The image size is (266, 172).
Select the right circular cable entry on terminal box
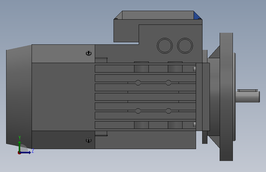click(185, 46)
